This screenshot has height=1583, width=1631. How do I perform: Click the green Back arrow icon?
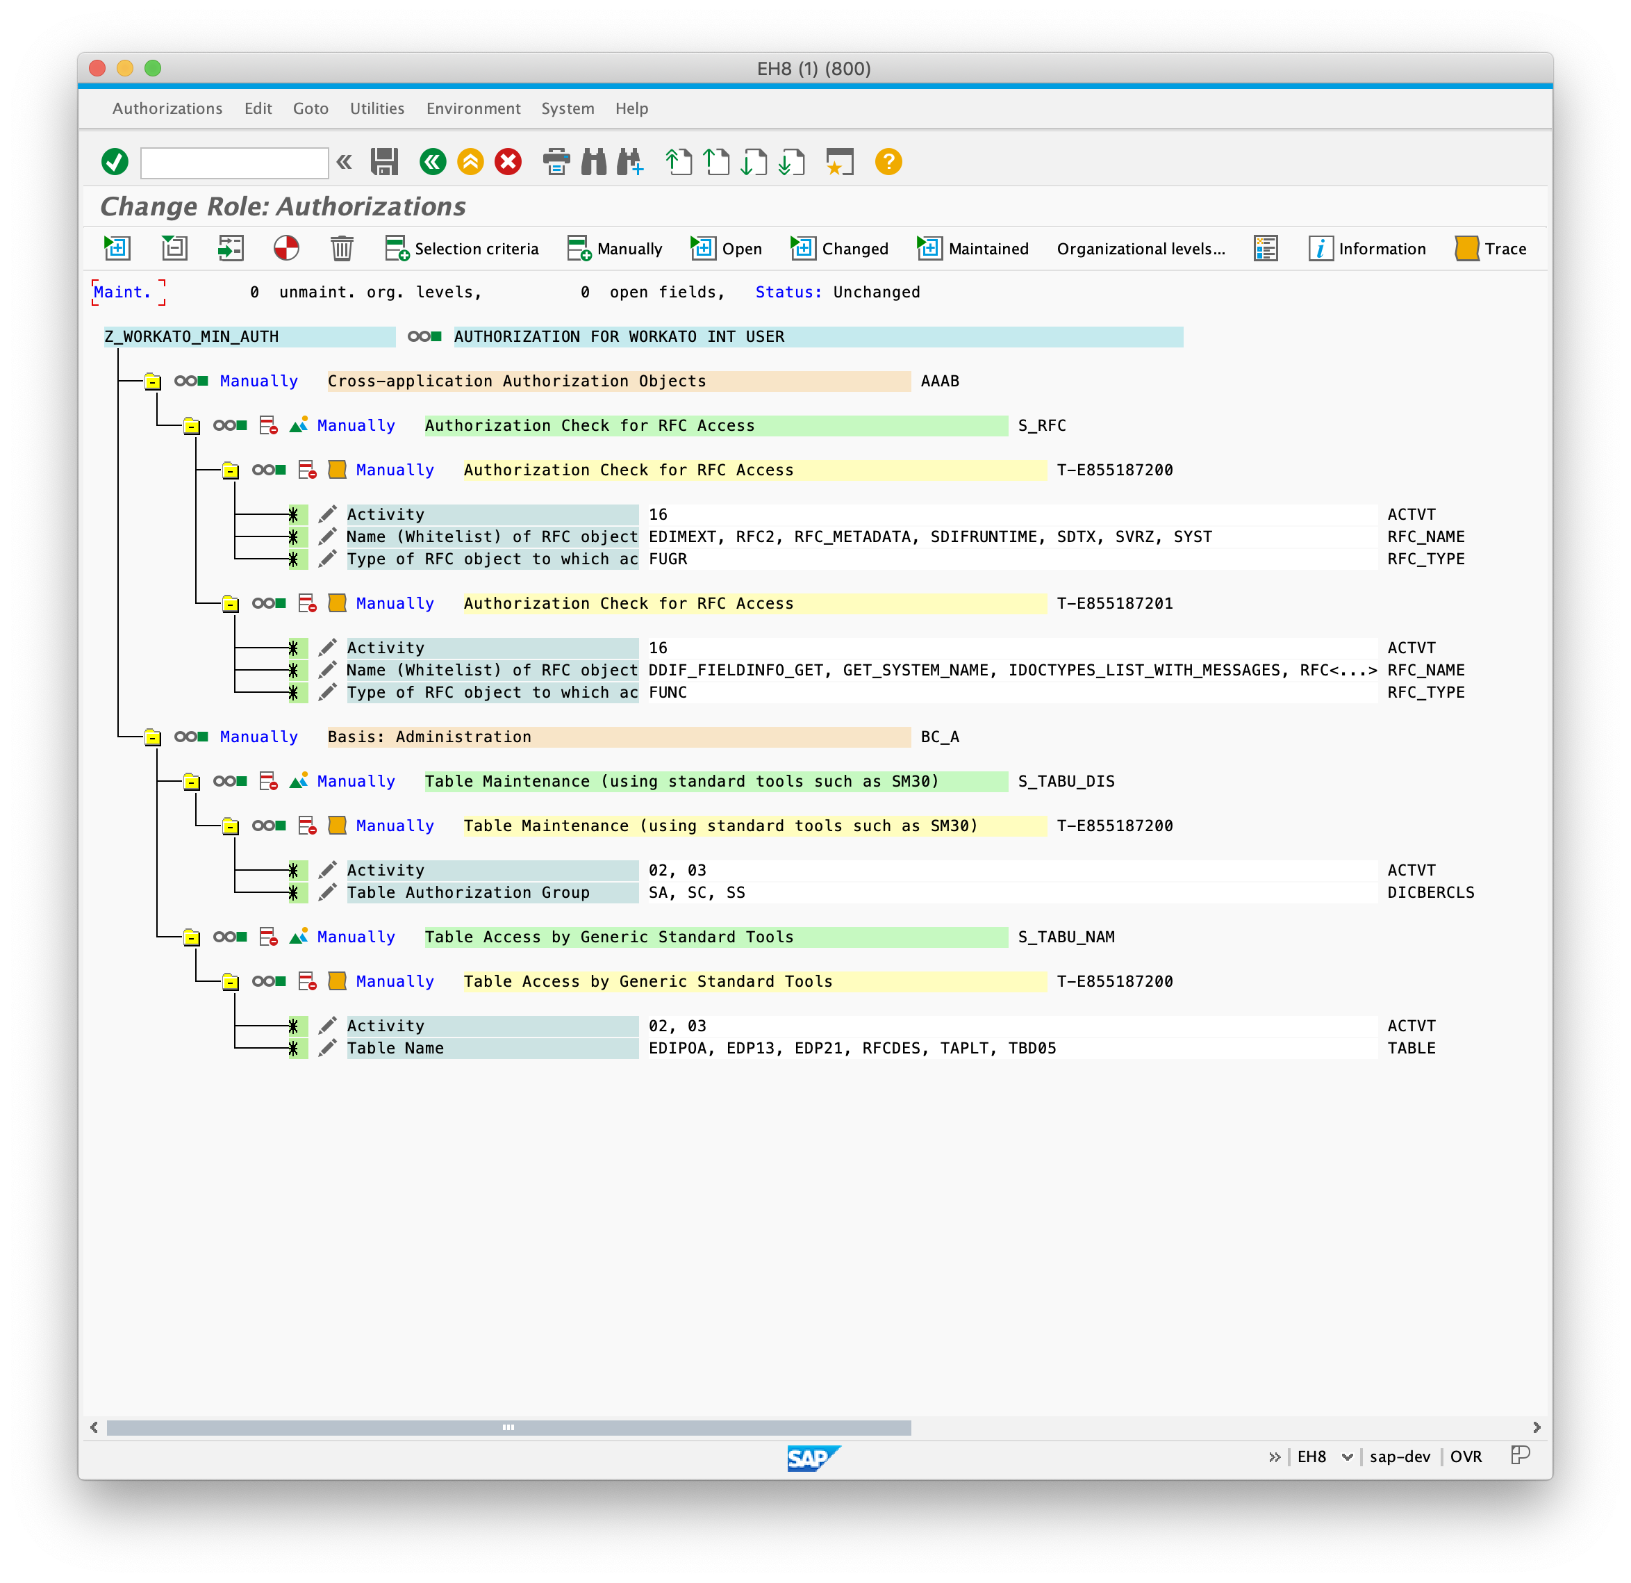tap(433, 161)
